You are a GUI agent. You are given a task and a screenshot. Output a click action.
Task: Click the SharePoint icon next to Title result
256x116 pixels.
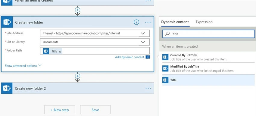coord(165,80)
